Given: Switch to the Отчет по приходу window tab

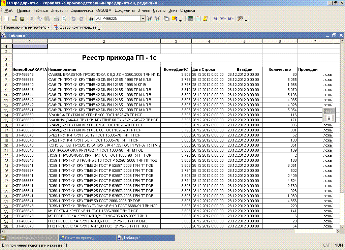Looking at the screenshot, I should coord(80,238).
